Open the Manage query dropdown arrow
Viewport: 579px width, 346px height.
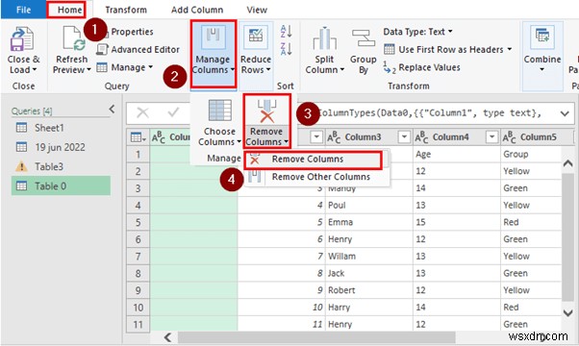pos(151,67)
